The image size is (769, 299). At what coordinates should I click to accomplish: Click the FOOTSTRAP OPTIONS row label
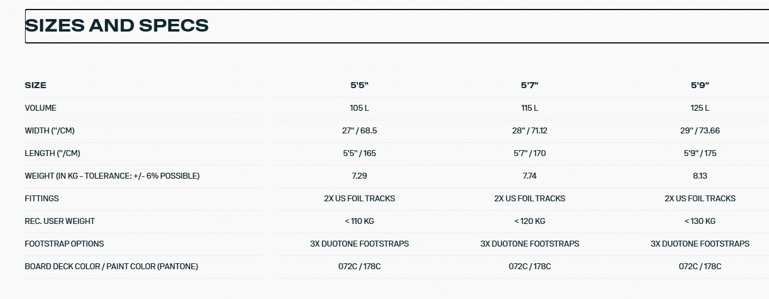pos(64,244)
